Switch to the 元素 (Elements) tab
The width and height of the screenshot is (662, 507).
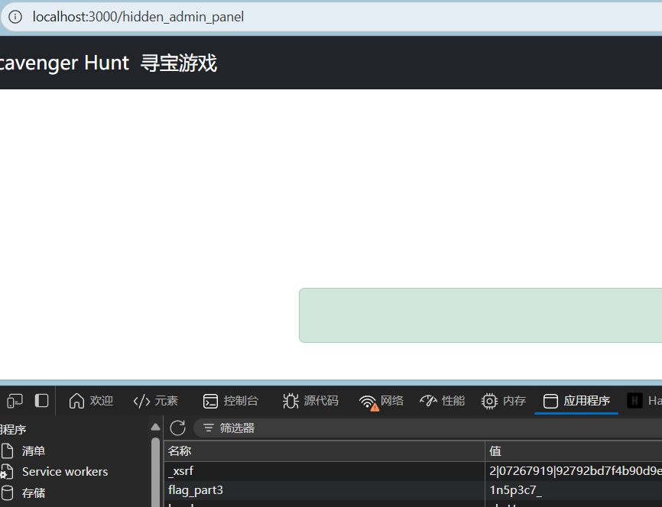tap(155, 401)
